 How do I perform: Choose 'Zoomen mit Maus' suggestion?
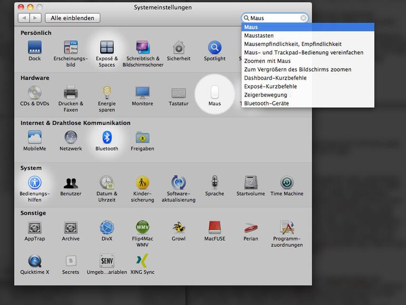pyautogui.click(x=267, y=61)
